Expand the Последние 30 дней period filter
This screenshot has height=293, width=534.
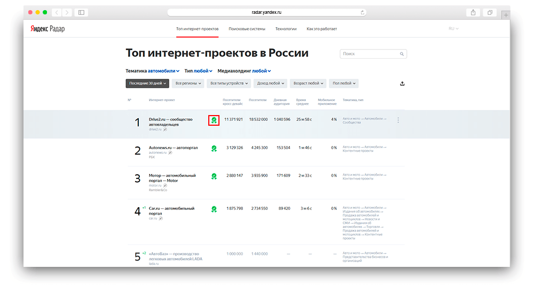tap(147, 83)
